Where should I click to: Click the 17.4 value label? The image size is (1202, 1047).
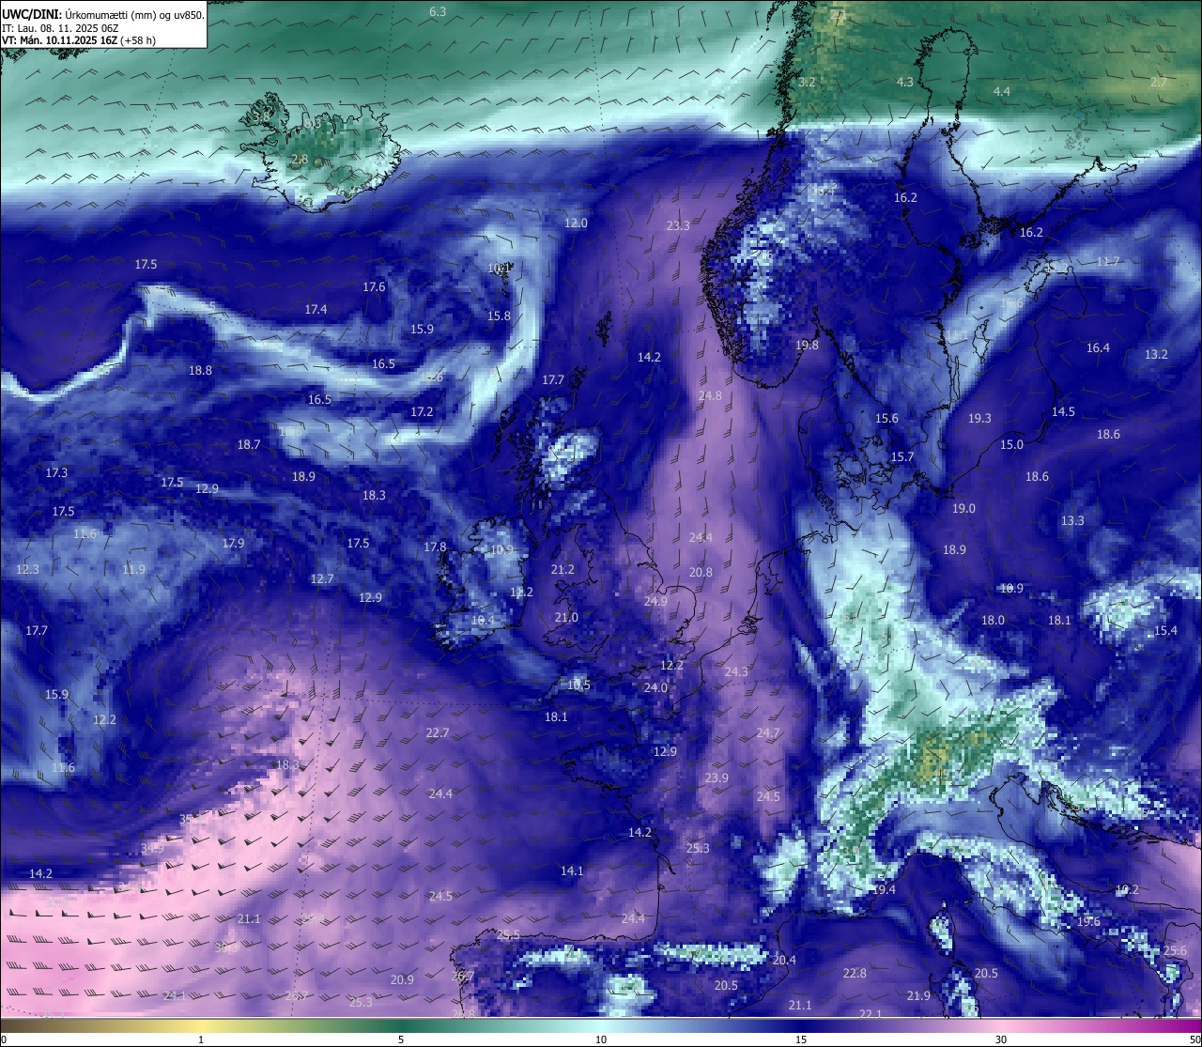tap(316, 310)
